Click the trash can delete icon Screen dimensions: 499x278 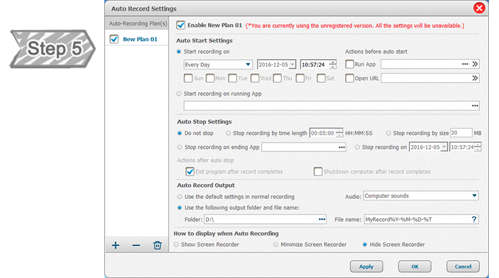click(x=157, y=246)
